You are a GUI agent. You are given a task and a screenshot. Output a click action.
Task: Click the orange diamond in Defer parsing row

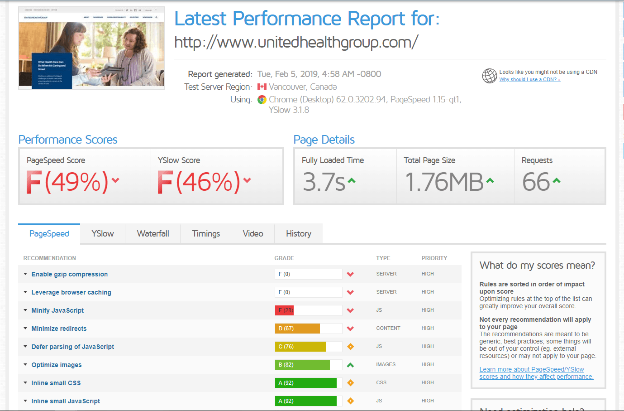click(350, 347)
